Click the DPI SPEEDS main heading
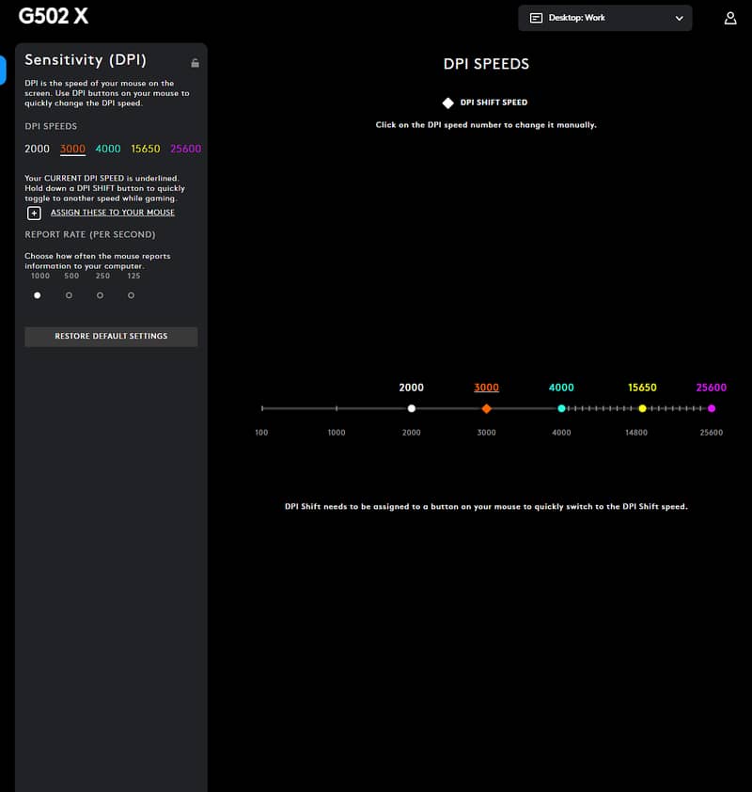 (x=486, y=64)
